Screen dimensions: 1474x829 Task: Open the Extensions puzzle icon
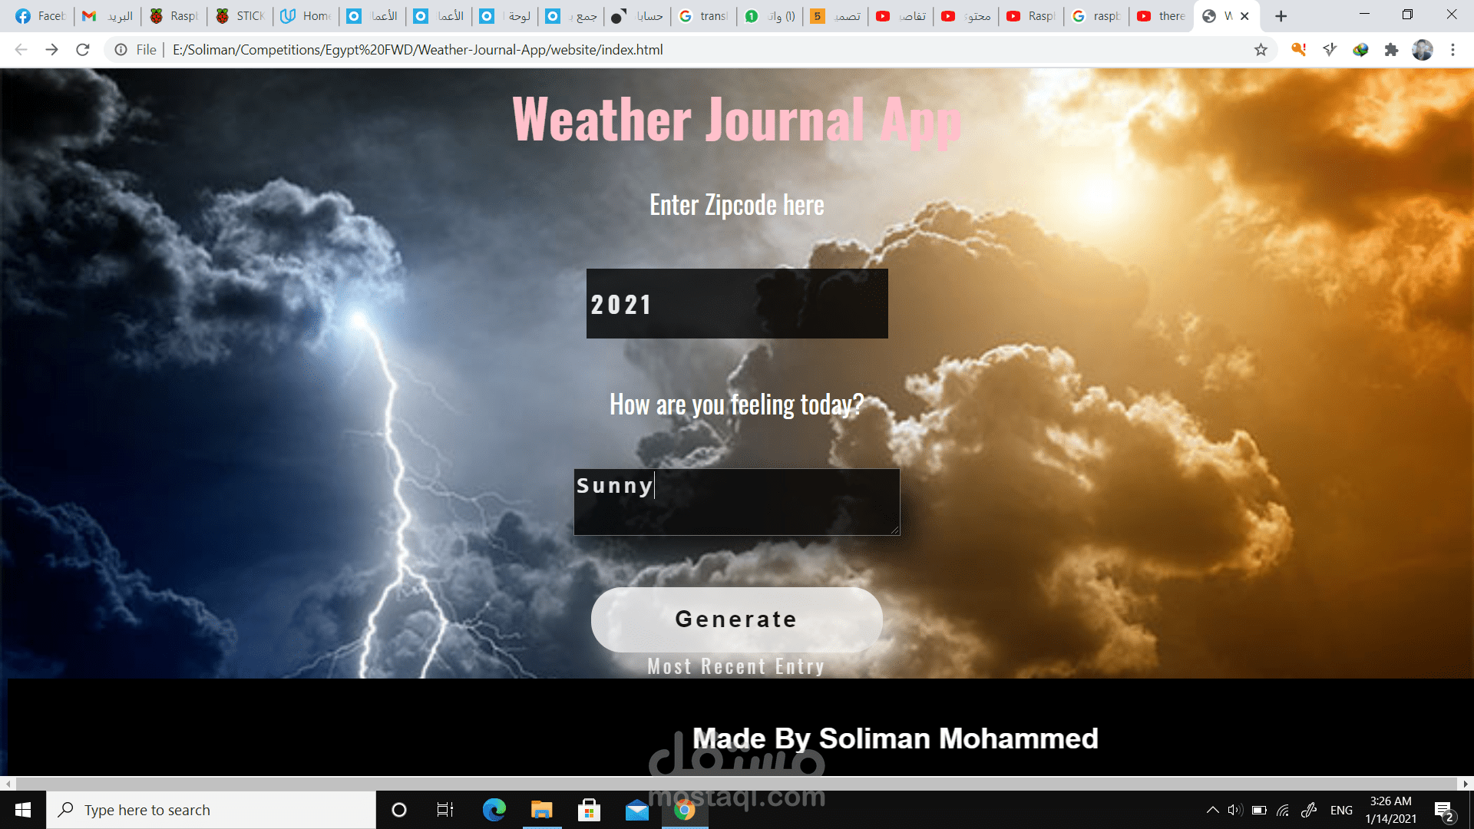click(1391, 50)
